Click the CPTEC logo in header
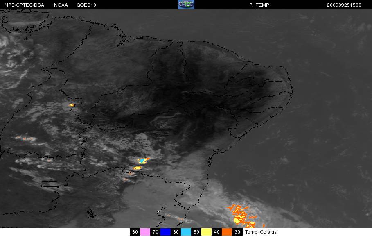372x236 pixels. point(186,5)
